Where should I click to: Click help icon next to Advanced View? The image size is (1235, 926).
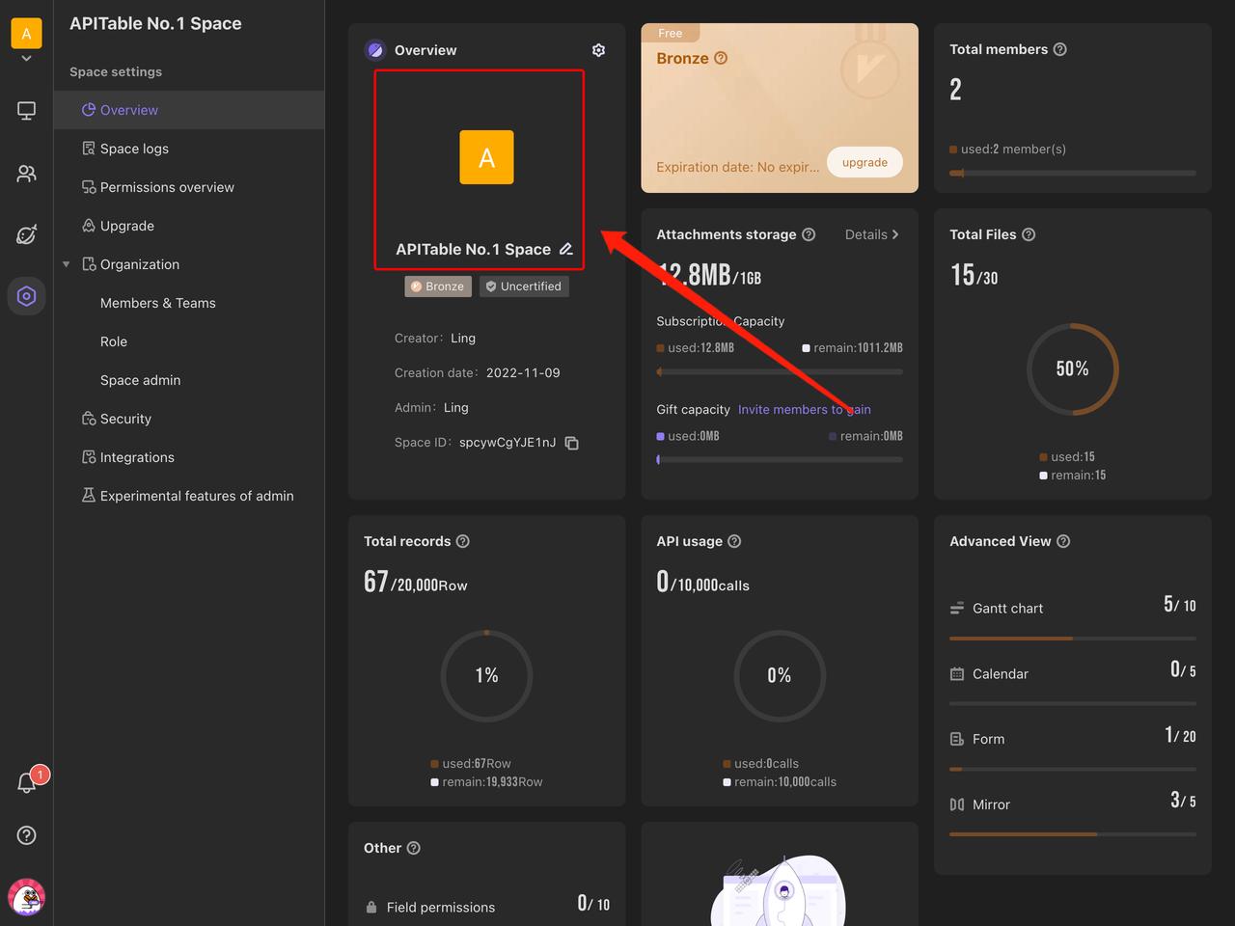[1063, 541]
